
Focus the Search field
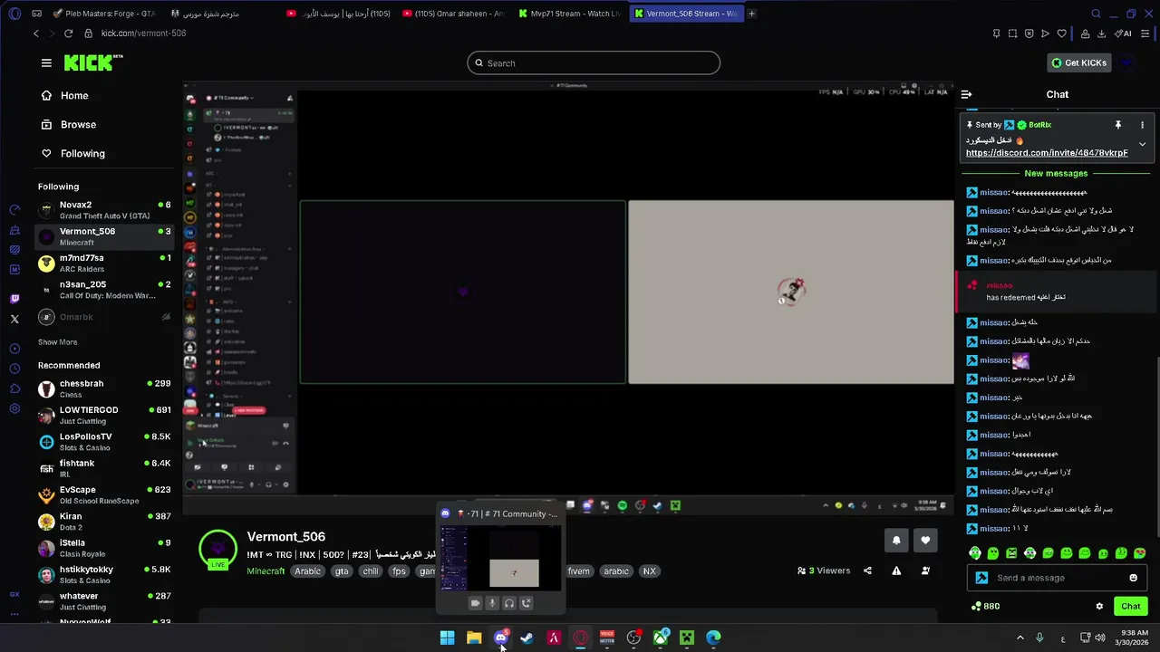coord(594,63)
